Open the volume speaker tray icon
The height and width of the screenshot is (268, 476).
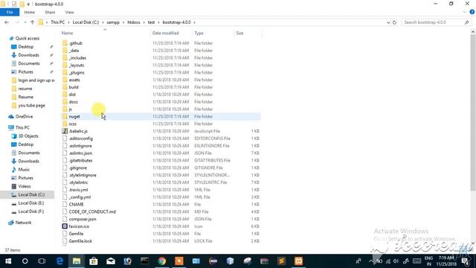pyautogui.click(x=396, y=261)
